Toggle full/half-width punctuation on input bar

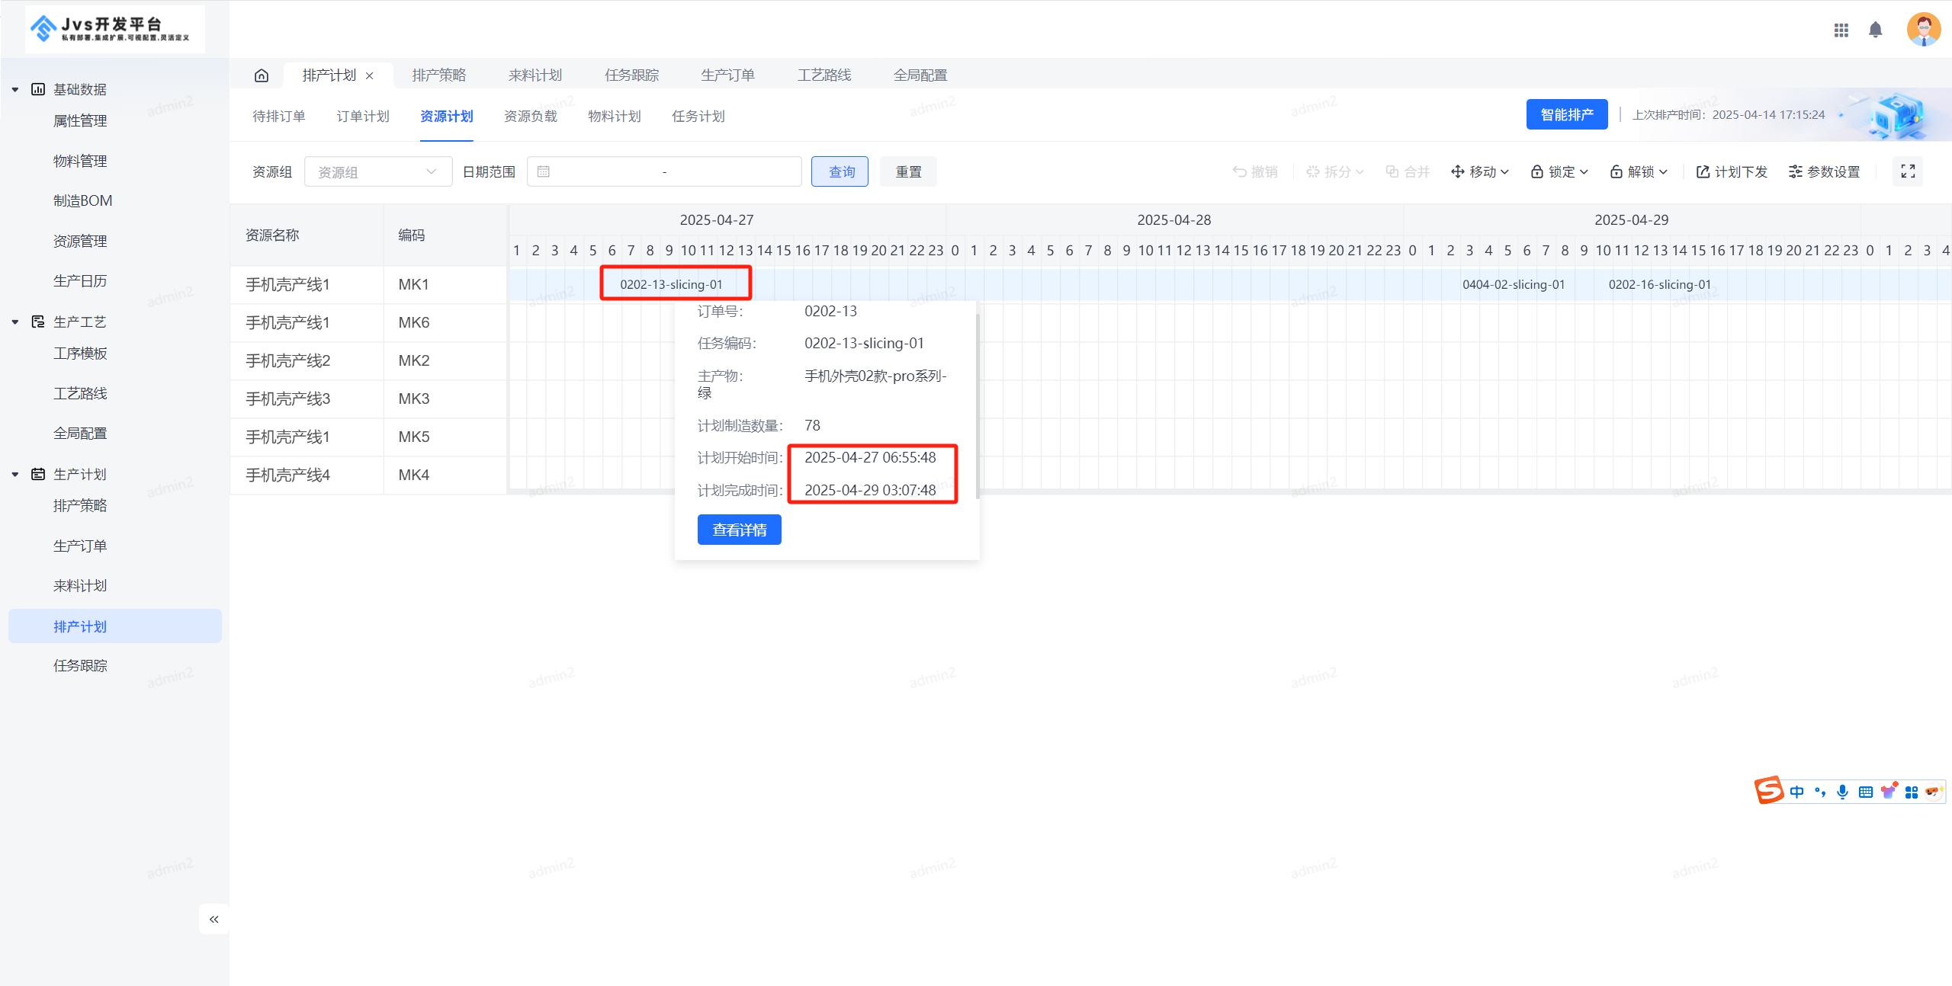coord(1820,791)
